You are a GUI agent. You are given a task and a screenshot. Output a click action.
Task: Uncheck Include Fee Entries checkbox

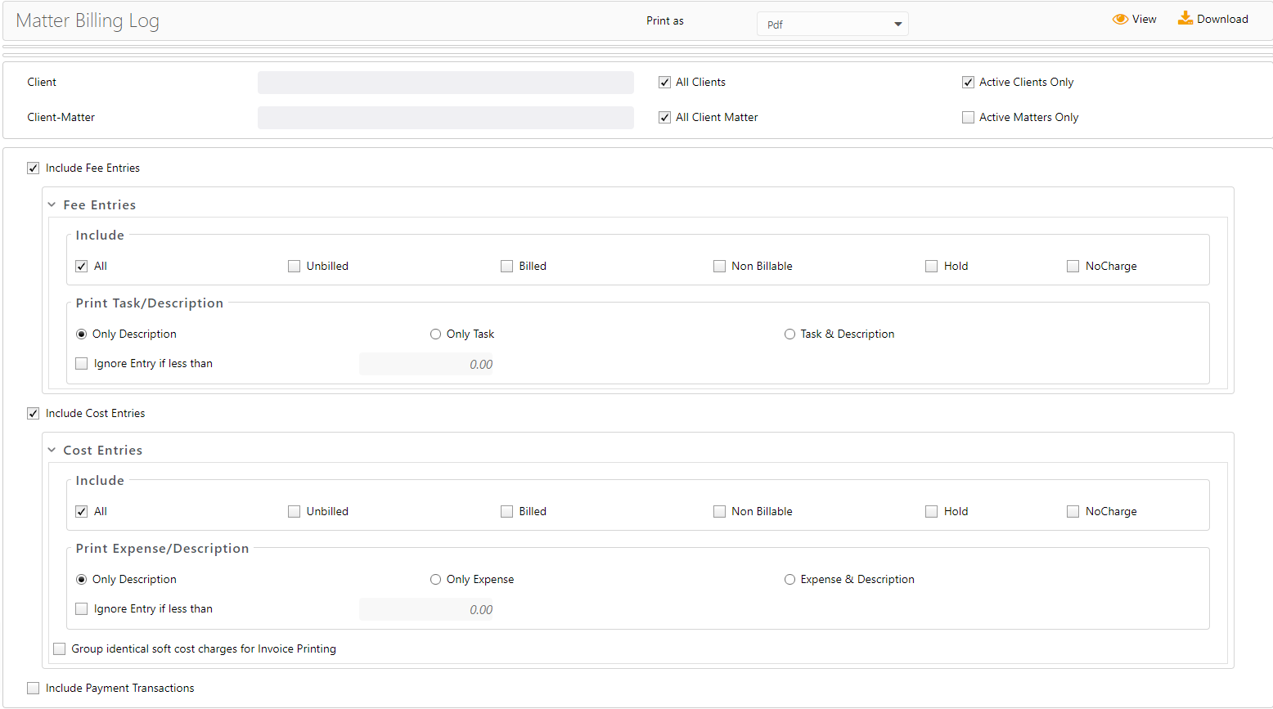(x=34, y=168)
